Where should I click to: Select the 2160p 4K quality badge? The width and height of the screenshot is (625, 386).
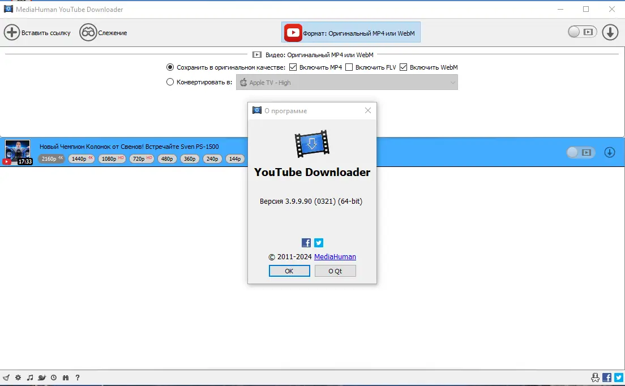point(52,158)
